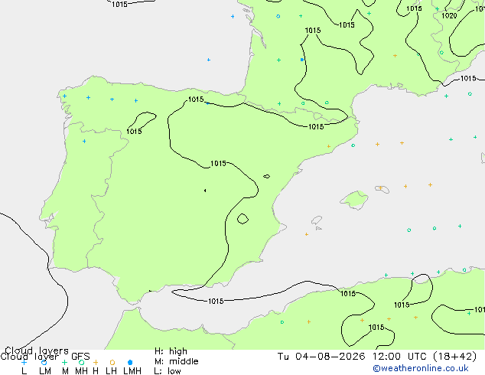Click the green plus M legend symbol

[x=64, y=362]
